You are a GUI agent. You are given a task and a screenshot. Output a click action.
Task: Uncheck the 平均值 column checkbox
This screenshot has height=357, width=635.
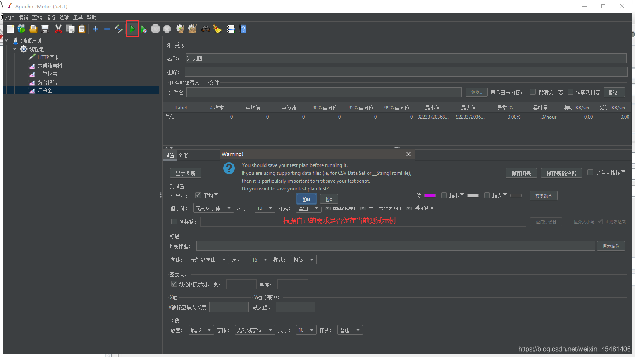(198, 195)
